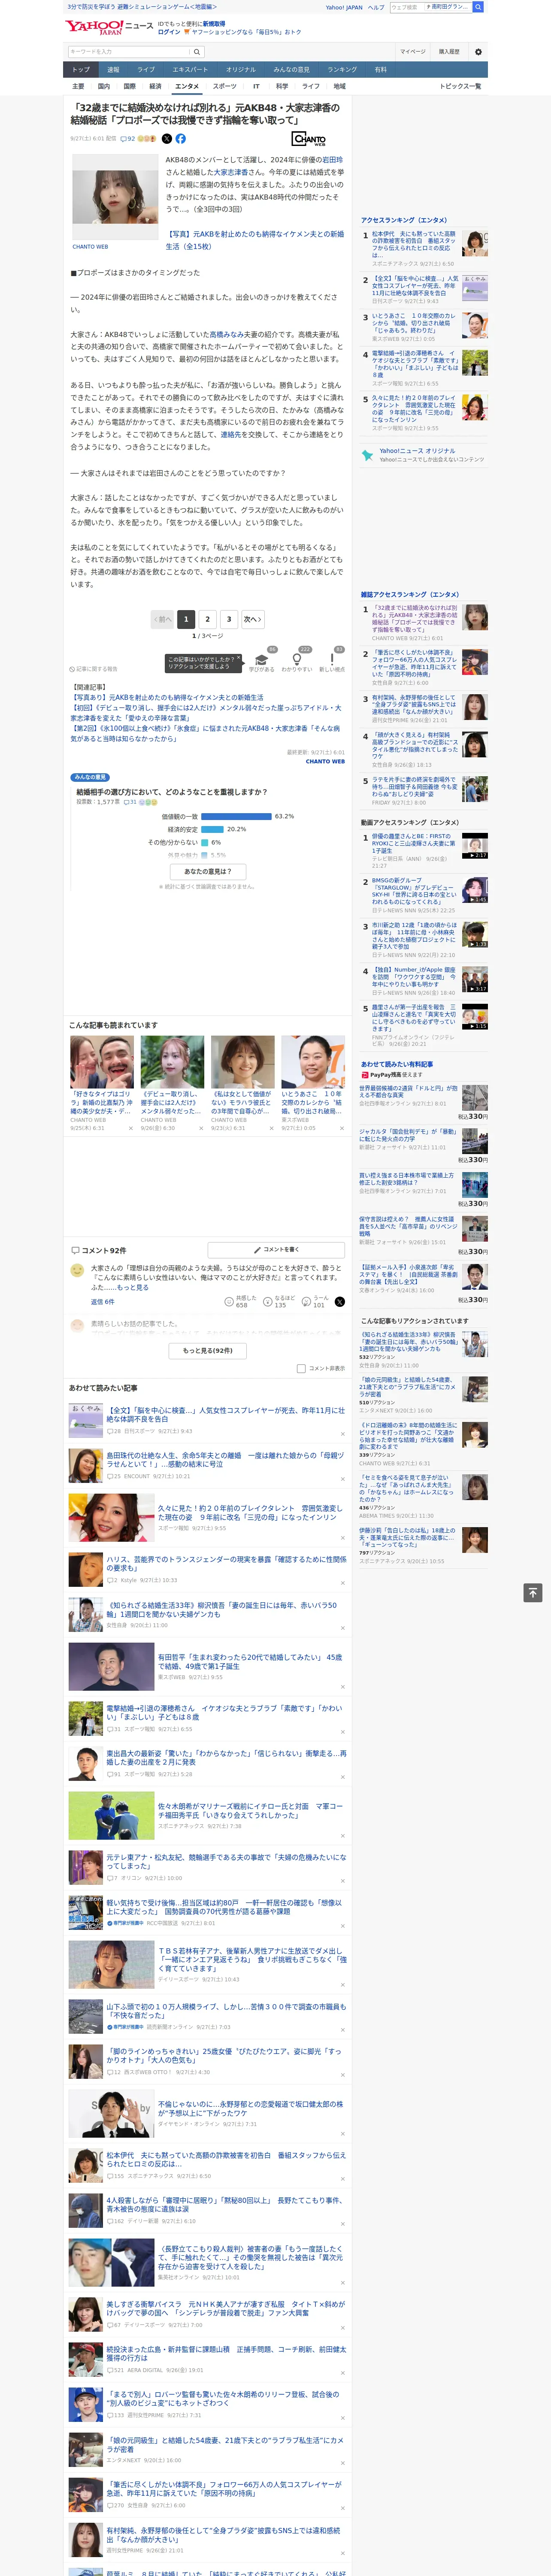The height and width of the screenshot is (2576, 551).
Task: Click '記事に関する報告' report icon link
Action: pyautogui.click(x=94, y=669)
